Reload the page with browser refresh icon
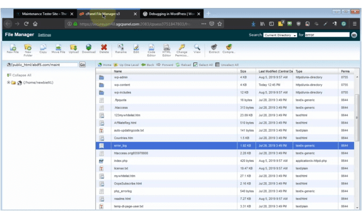 point(26,23)
